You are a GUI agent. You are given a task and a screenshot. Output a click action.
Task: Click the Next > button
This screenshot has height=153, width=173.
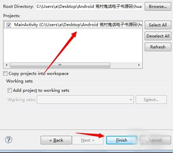[88, 140]
